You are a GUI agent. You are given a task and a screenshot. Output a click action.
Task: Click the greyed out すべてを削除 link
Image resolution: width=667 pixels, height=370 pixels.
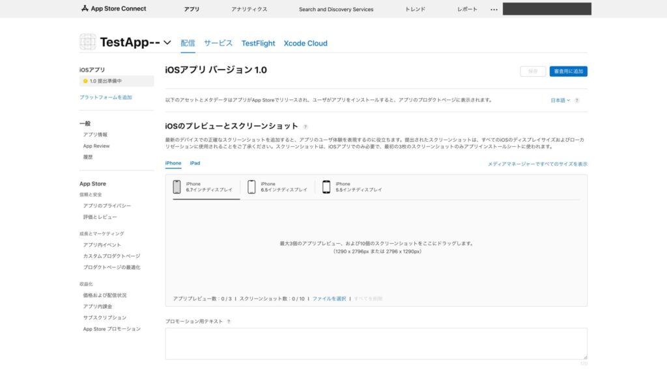click(368, 298)
